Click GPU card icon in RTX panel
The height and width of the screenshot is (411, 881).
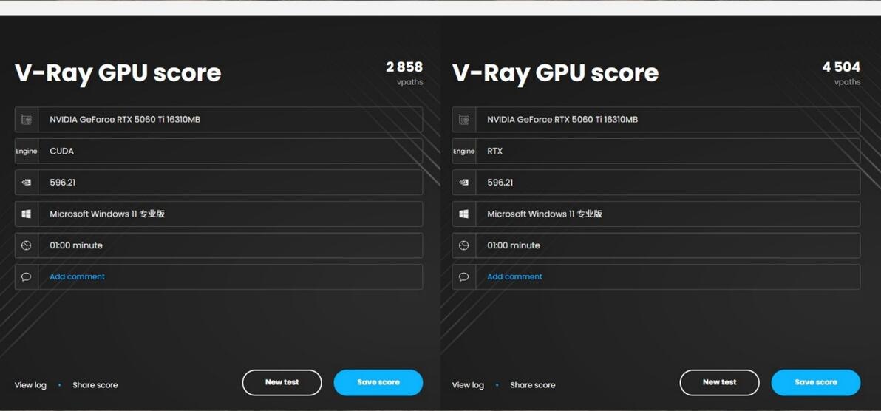(464, 120)
